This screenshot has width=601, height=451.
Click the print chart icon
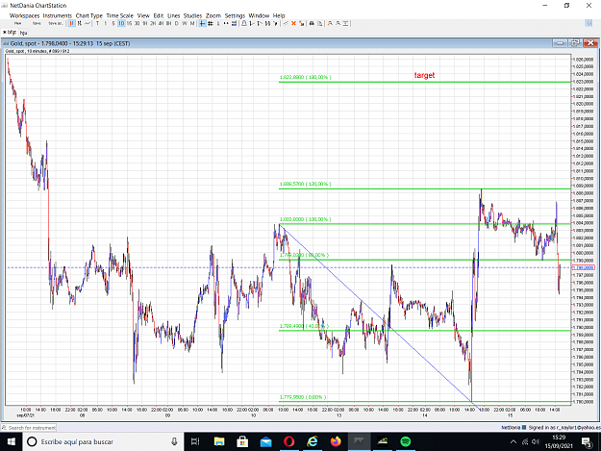pyautogui.click(x=312, y=23)
